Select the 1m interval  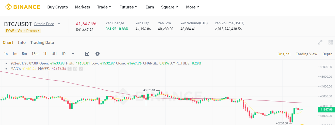15,54
